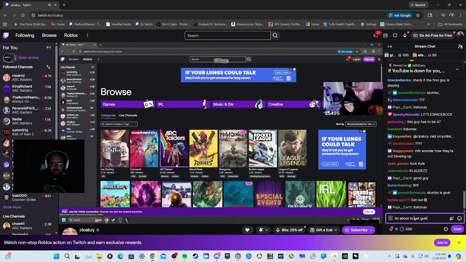Launch Spotify from the taskbar

pos(185,257)
